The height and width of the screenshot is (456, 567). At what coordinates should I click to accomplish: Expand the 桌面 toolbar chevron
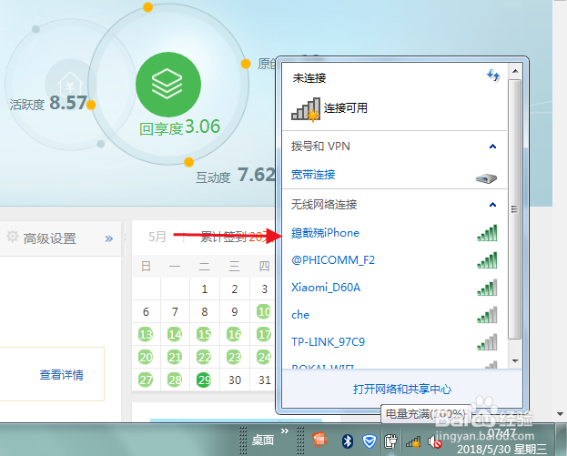pos(285,431)
